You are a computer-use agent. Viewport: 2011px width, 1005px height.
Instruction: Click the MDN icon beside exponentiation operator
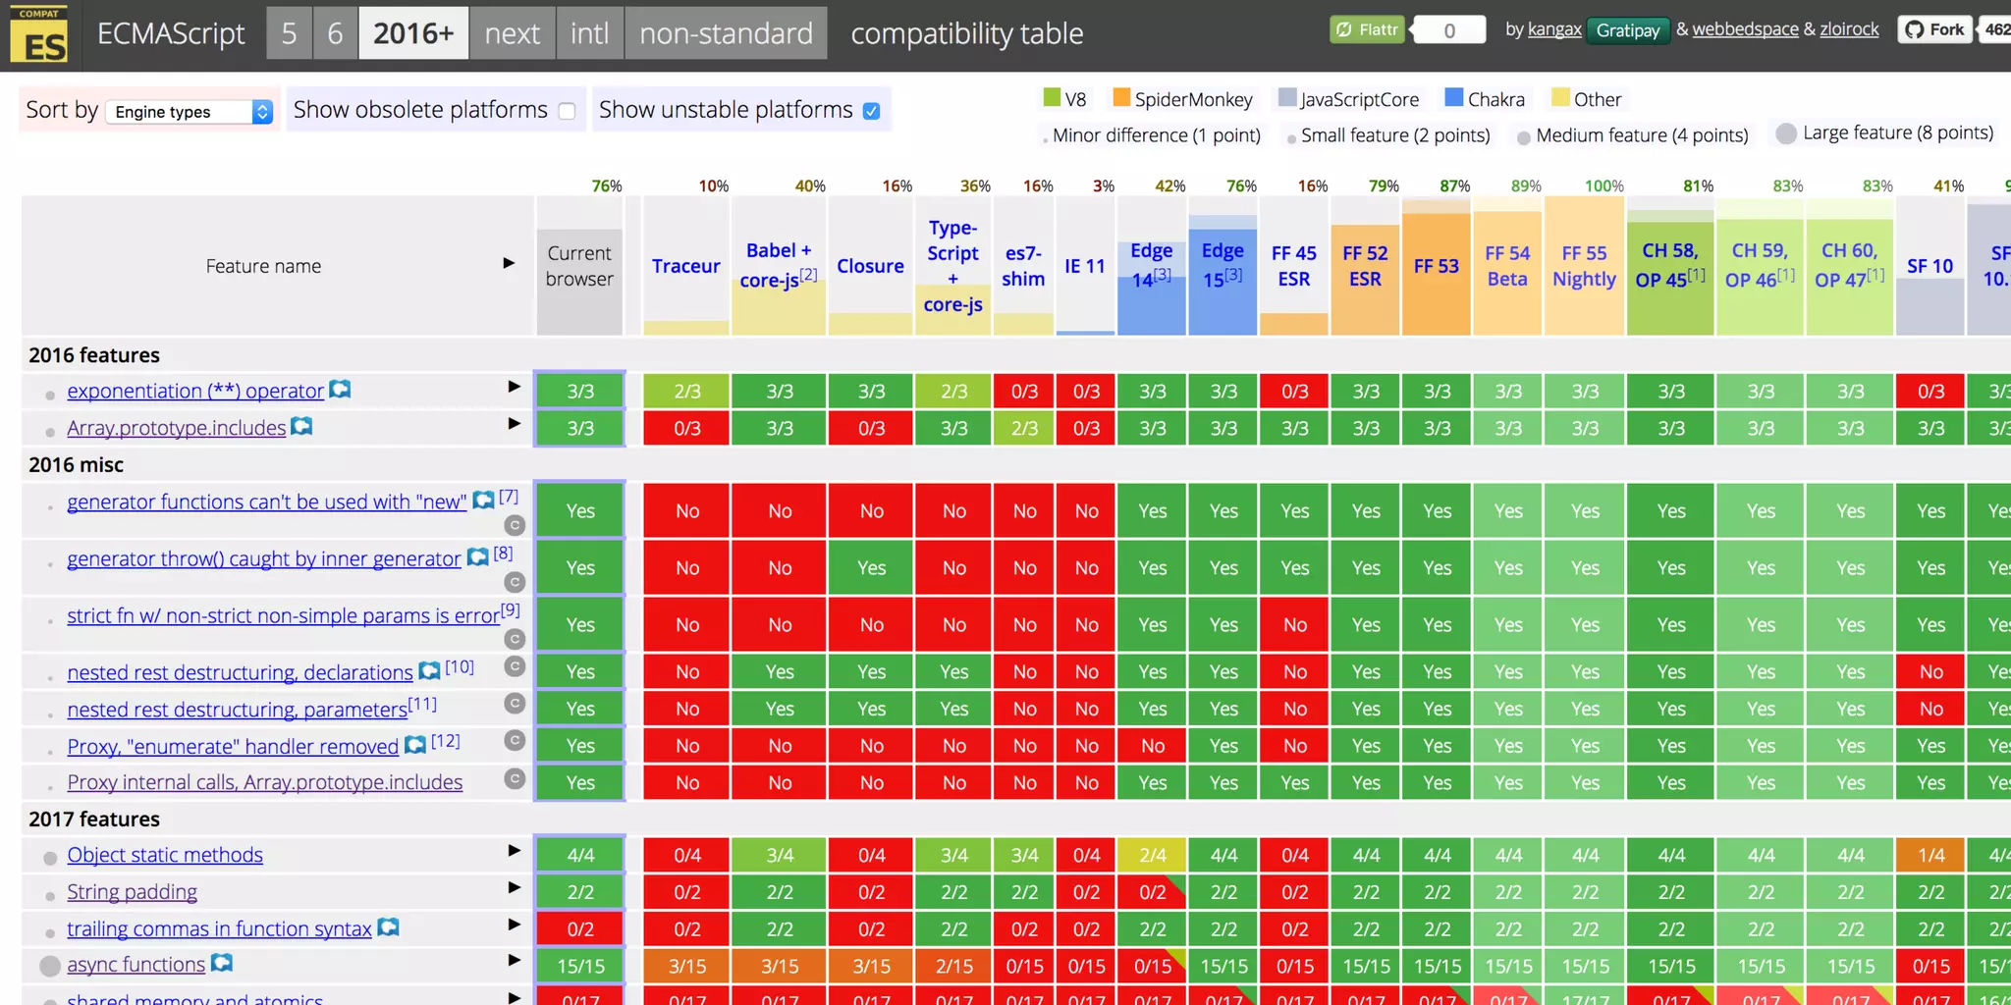(340, 390)
